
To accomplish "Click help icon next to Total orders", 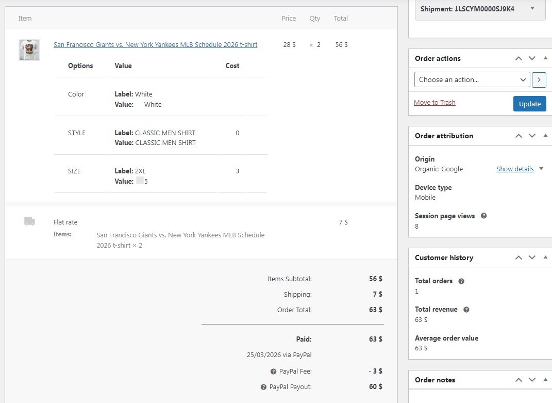I will [x=461, y=281].
